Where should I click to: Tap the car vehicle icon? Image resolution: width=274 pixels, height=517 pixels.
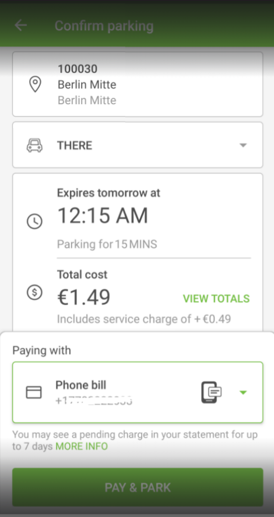pyautogui.click(x=34, y=146)
